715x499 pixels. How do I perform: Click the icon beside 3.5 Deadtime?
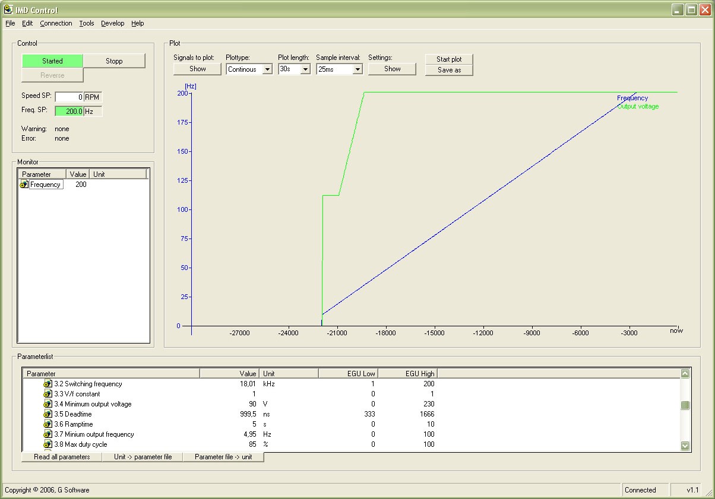tap(48, 414)
